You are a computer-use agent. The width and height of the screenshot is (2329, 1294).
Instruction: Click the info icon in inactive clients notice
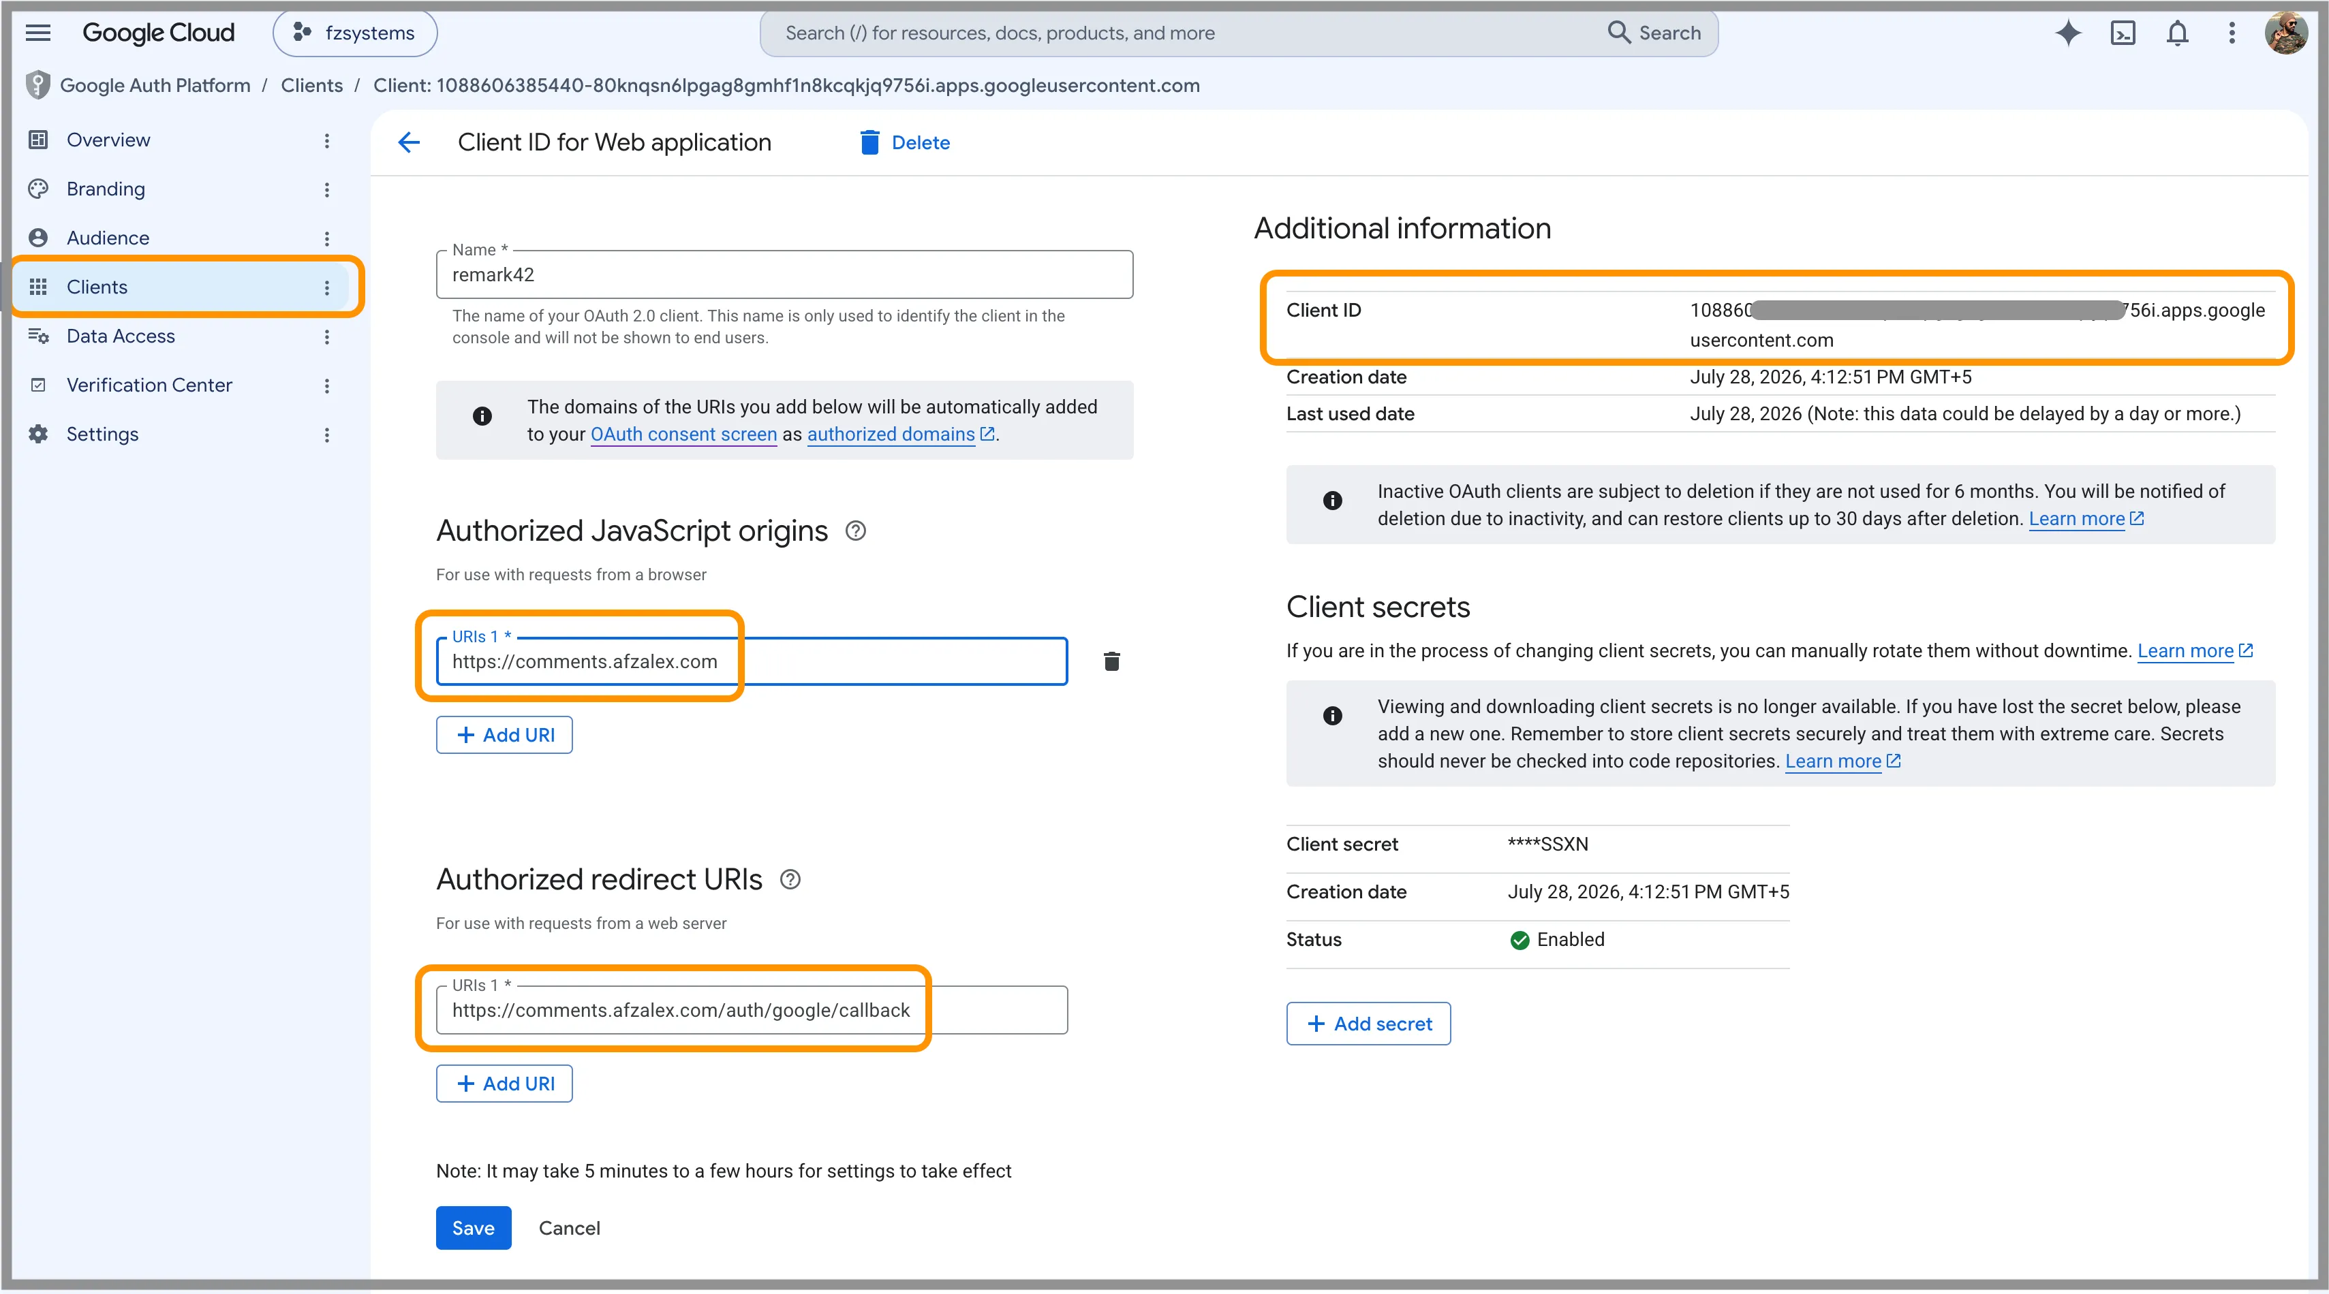click(1333, 501)
